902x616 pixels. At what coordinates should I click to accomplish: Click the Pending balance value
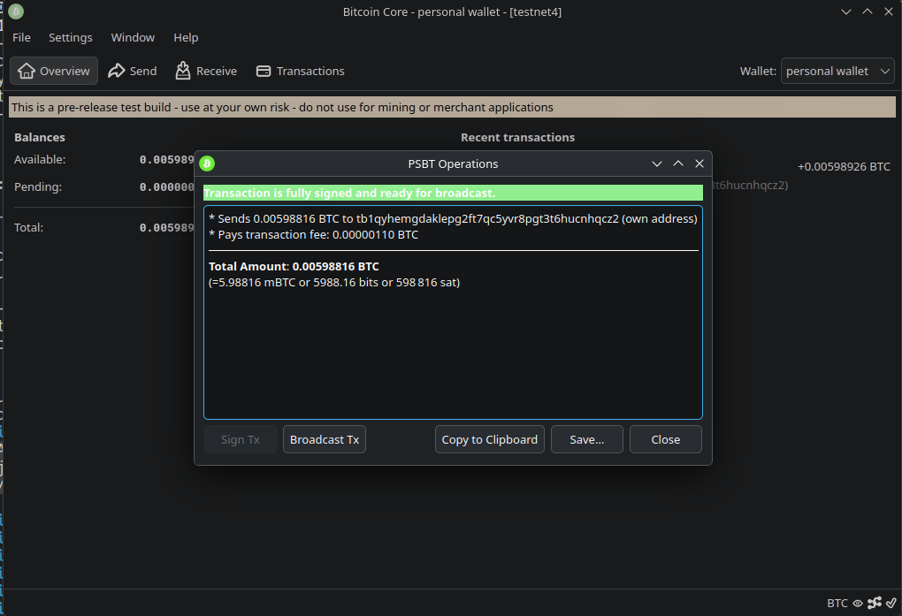(x=167, y=187)
